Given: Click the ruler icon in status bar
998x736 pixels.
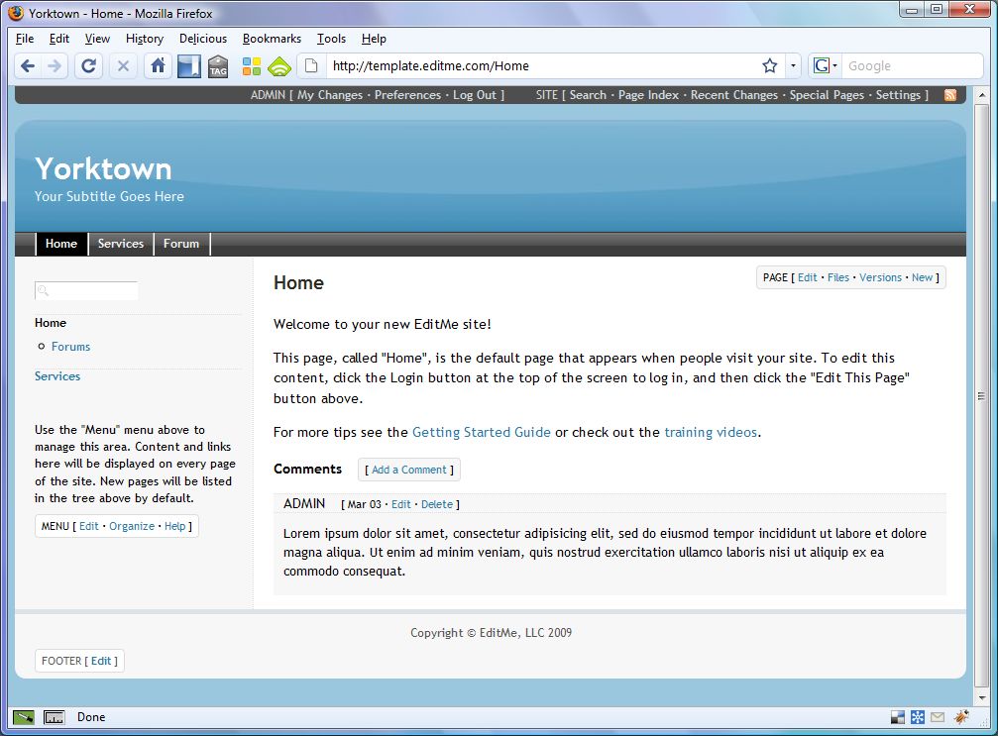Looking at the screenshot, I should (x=55, y=717).
